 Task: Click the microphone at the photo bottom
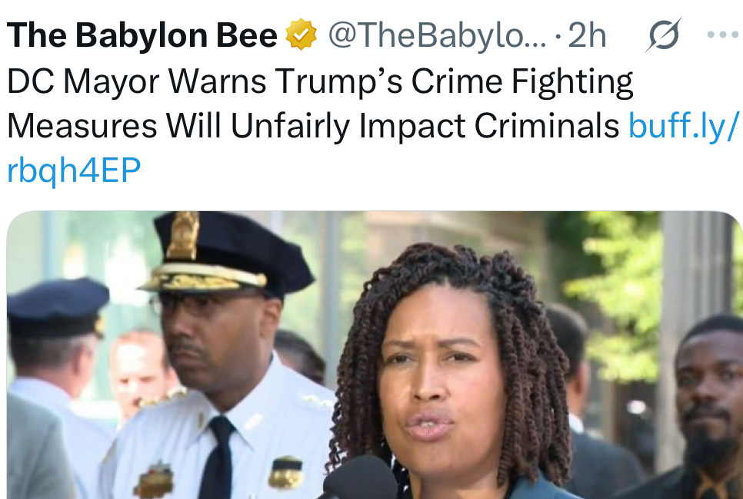click(x=360, y=479)
